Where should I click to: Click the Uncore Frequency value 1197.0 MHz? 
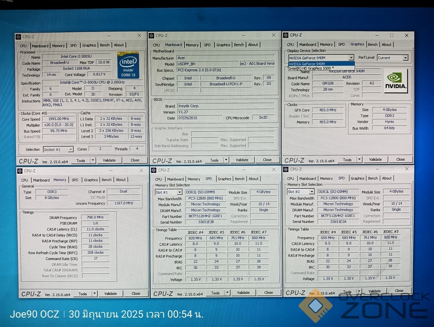124,203
